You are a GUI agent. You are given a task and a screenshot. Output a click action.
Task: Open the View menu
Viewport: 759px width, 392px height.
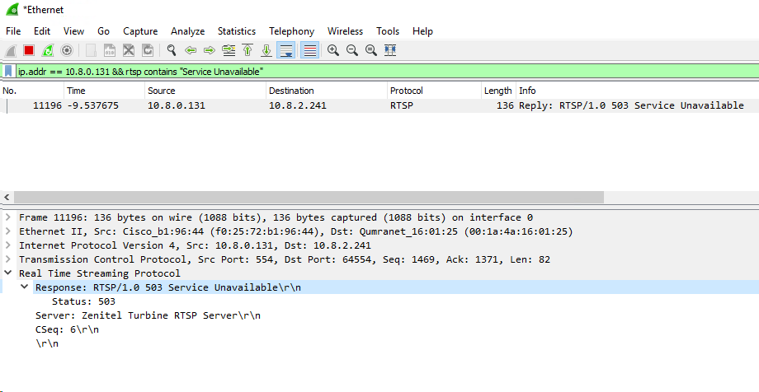[73, 31]
